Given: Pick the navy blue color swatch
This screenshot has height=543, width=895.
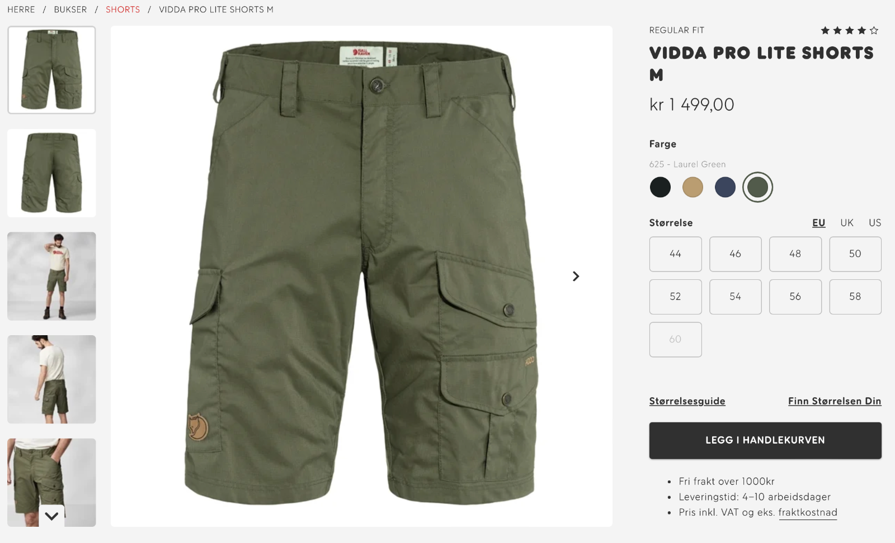Looking at the screenshot, I should 725,187.
